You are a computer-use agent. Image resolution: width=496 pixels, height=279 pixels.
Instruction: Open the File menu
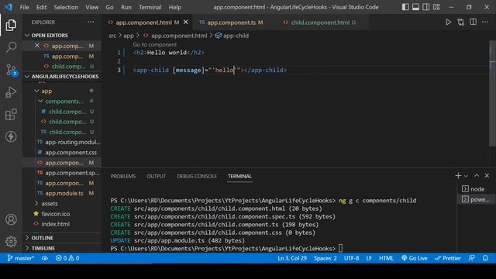[24, 7]
